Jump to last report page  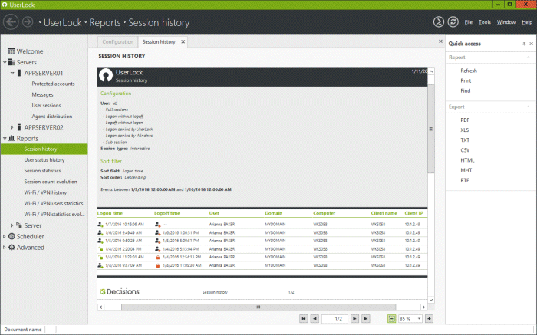pyautogui.click(x=366, y=318)
